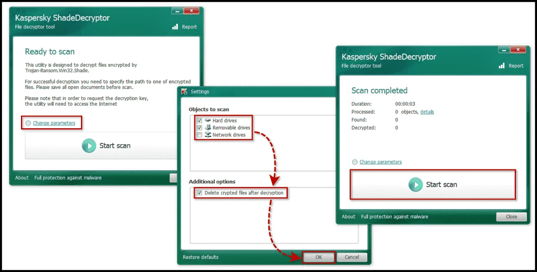537x272 pixels.
Task: Open Report in the Ready to scan window
Action: pyautogui.click(x=185, y=27)
